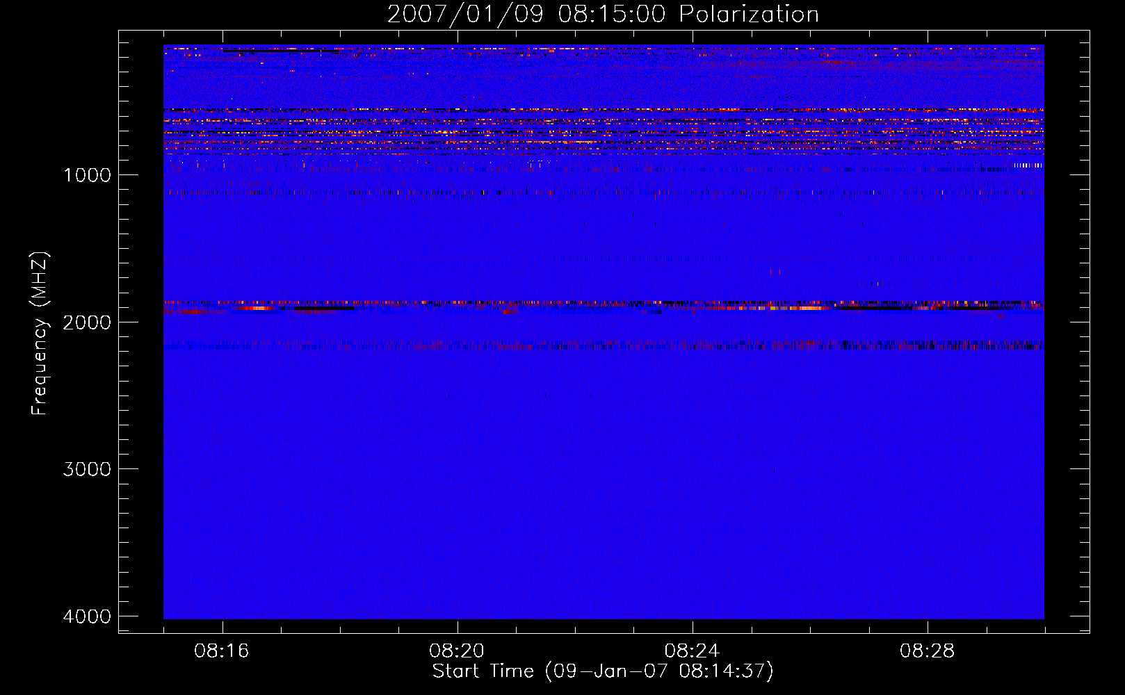Click the 1000 frequency tick label

87,174
